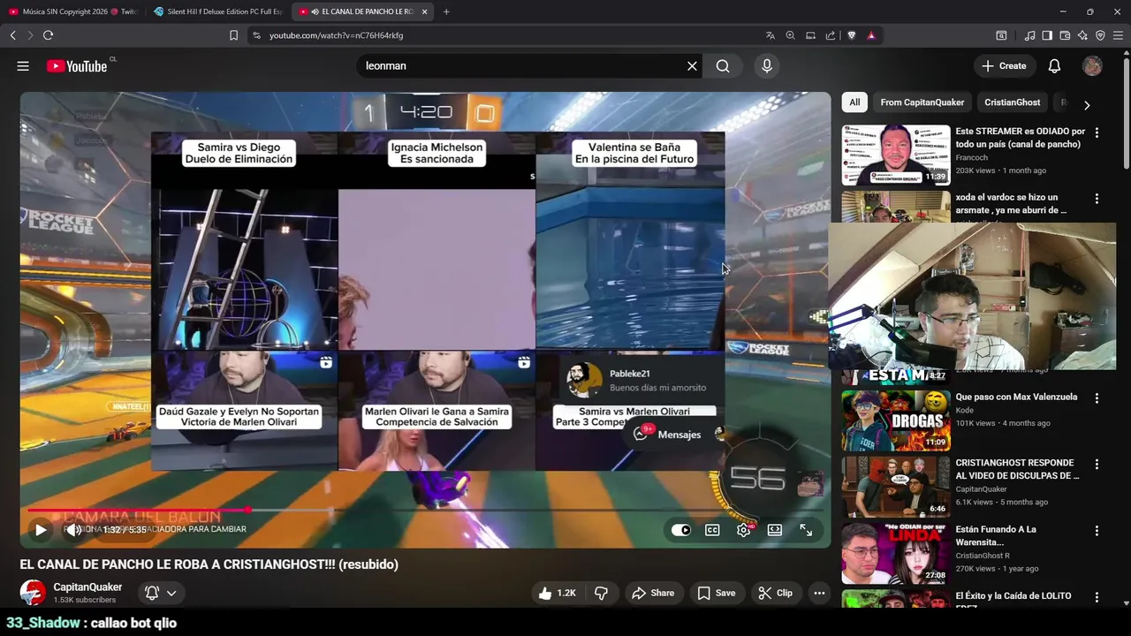Like the video with thumbs up
1131x636 pixels.
point(557,593)
